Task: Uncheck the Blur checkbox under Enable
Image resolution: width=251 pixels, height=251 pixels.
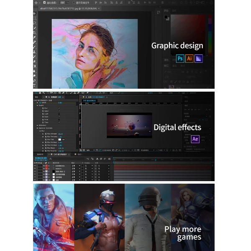Action: (x=59, y=108)
